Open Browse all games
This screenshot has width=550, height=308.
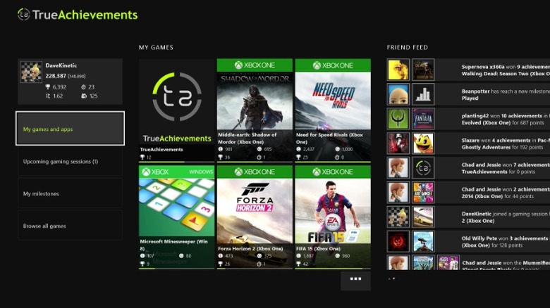(70, 226)
